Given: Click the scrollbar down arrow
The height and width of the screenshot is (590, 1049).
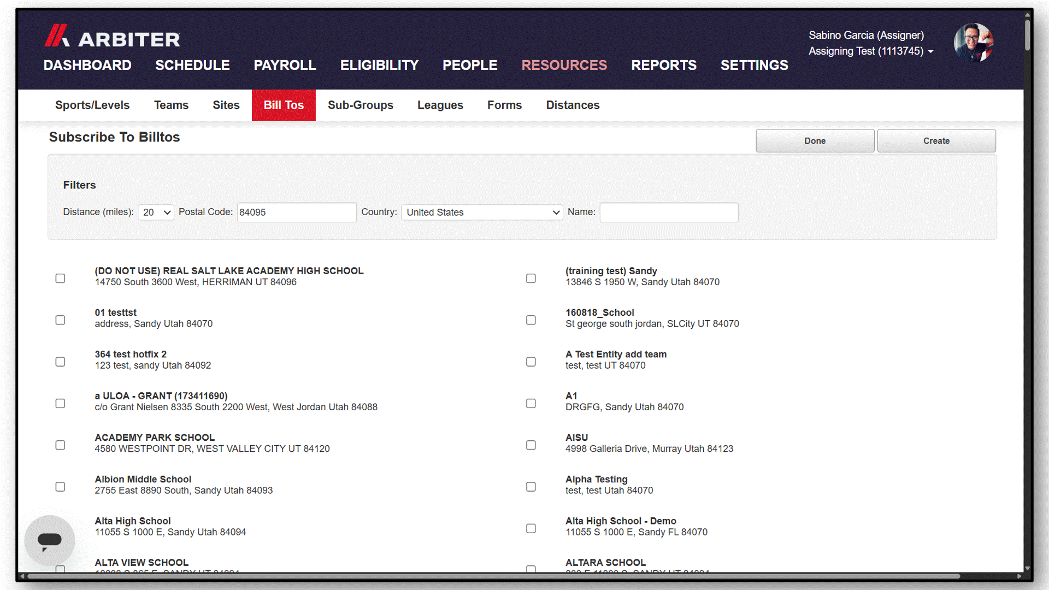Looking at the screenshot, I should click(x=1027, y=568).
